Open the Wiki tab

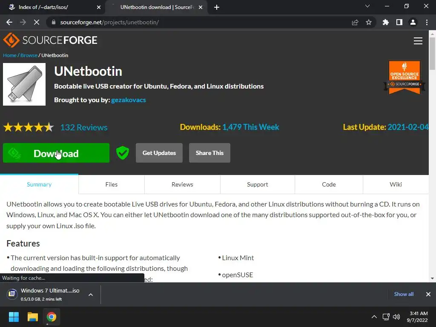click(396, 184)
